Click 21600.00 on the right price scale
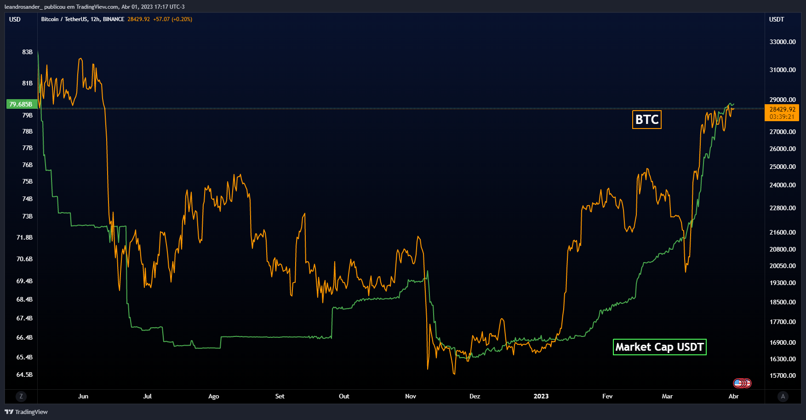The image size is (806, 420). click(x=783, y=232)
